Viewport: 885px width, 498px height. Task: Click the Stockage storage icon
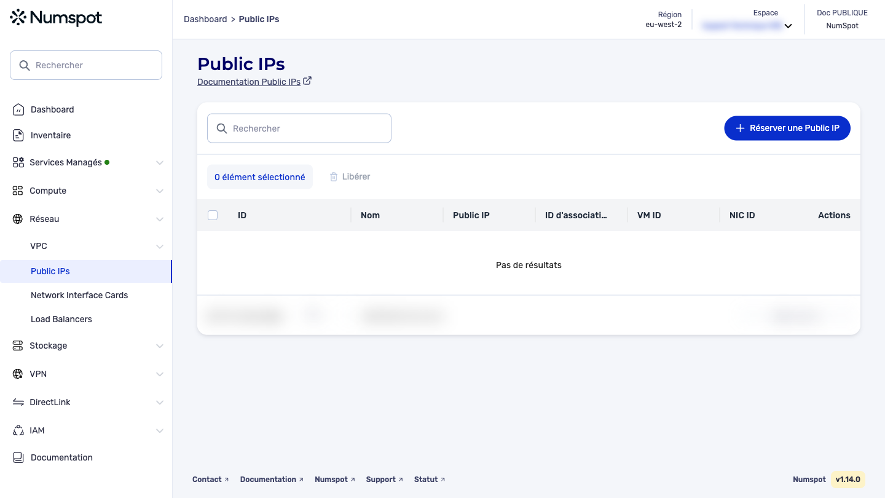point(18,346)
